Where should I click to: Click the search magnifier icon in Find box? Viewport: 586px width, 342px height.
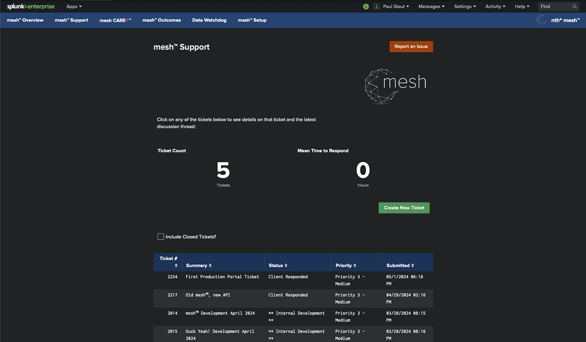point(575,6)
